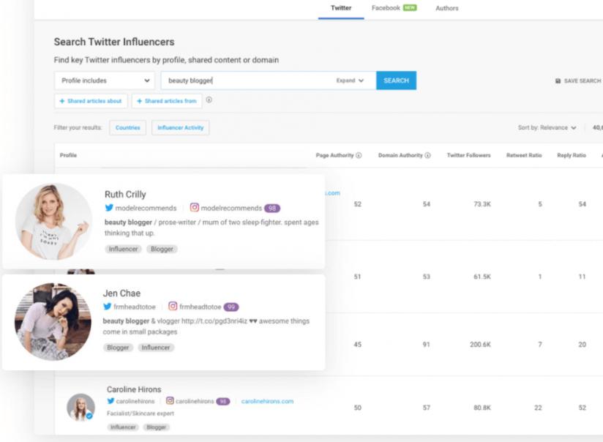
Task: Click Instagram icon in Ruth Crilly's card
Action: click(195, 209)
